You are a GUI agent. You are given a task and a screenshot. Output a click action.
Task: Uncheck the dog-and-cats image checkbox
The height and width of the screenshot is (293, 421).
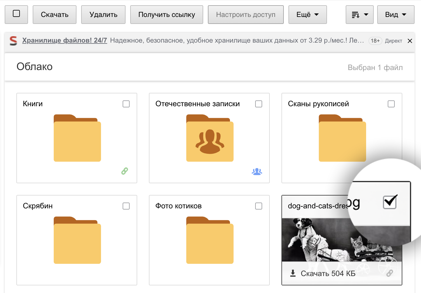(390, 202)
